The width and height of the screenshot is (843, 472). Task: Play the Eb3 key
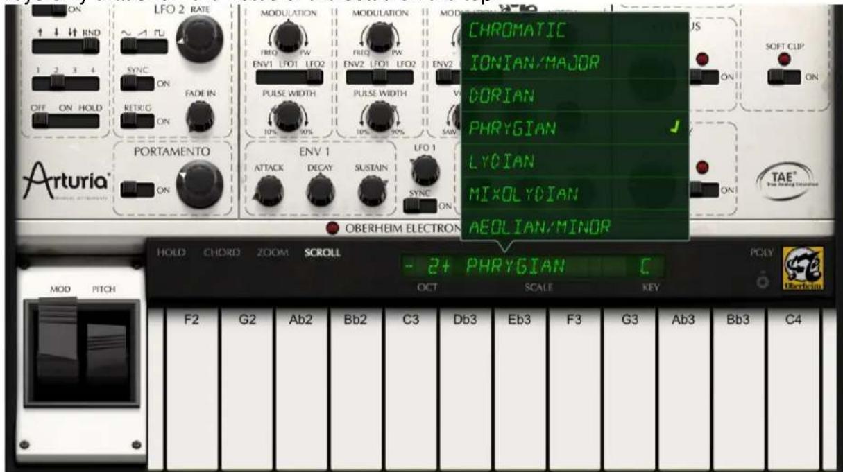[519, 390]
